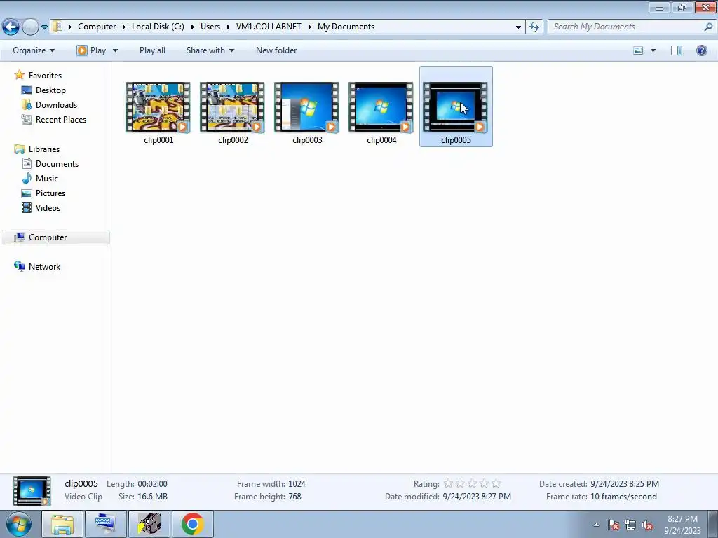Open recent pages dropdown beside Forward
The image size is (718, 538).
44,27
